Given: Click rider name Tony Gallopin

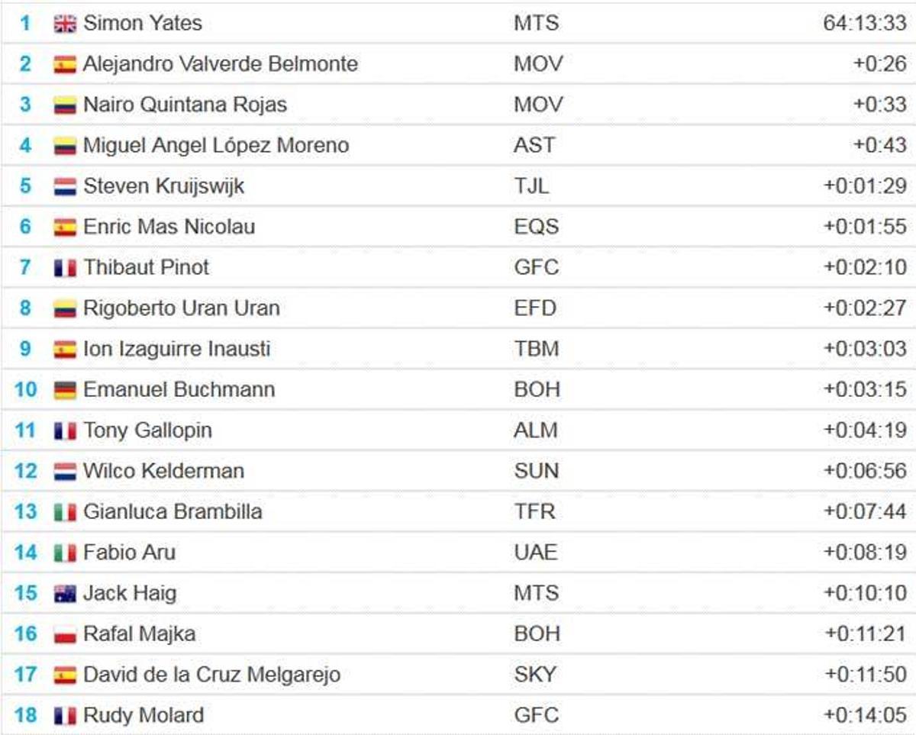Looking at the screenshot, I should [x=147, y=430].
